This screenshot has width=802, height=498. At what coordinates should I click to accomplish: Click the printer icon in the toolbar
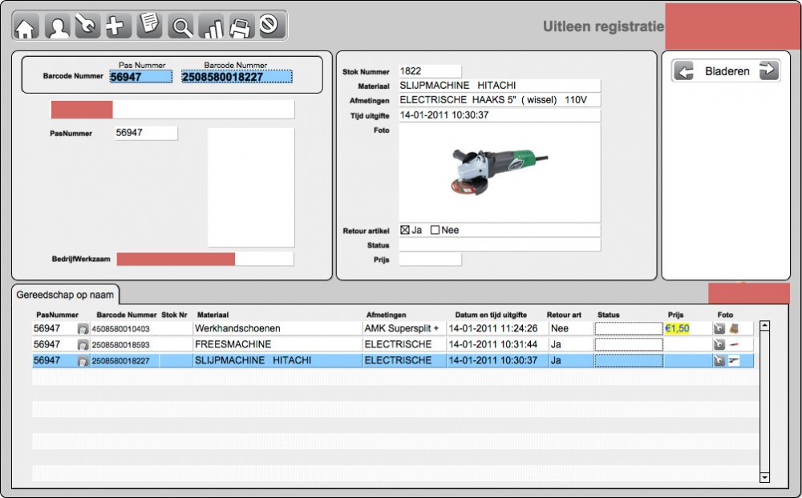241,26
